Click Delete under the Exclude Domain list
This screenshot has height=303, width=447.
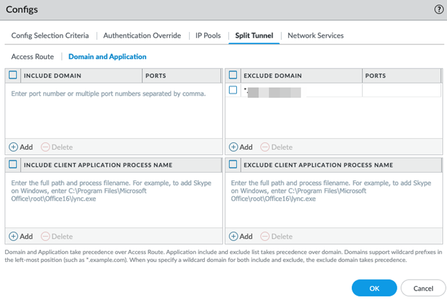[277, 147]
